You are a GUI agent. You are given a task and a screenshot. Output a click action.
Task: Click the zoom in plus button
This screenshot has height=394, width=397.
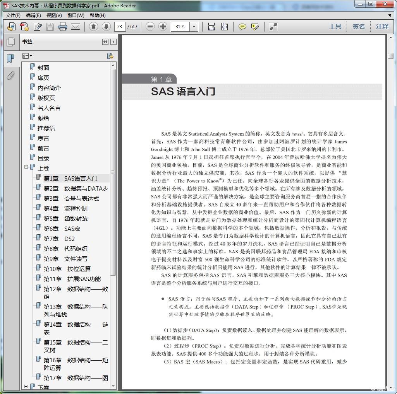coord(163,27)
